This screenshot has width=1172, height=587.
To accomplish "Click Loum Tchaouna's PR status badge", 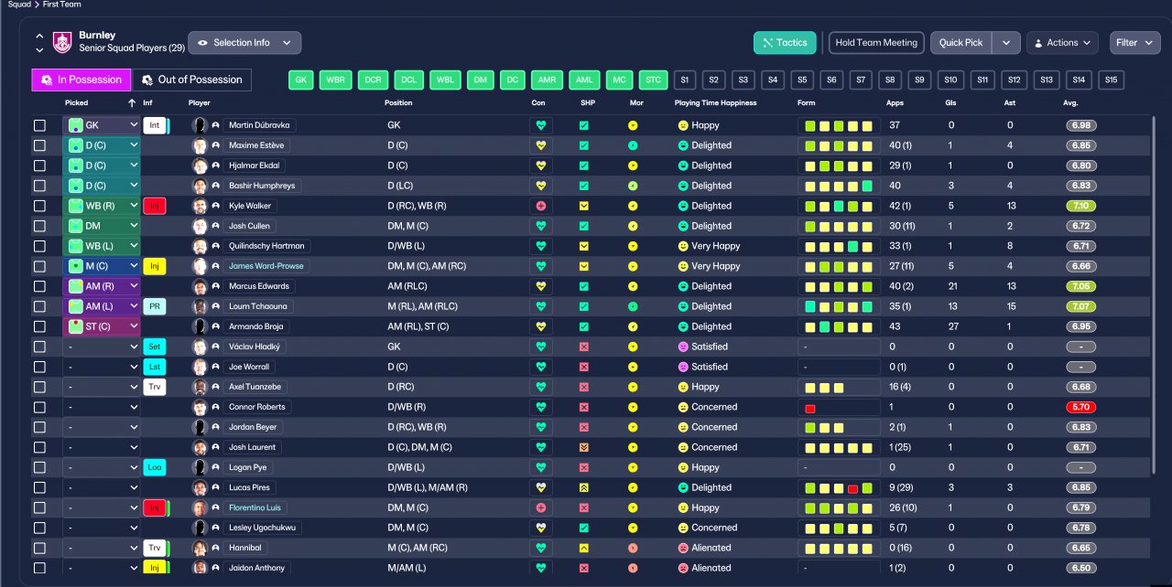I will click(x=155, y=306).
